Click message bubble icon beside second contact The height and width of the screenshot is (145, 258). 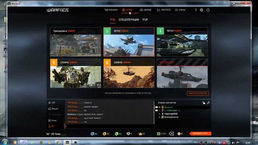(x=156, y=110)
